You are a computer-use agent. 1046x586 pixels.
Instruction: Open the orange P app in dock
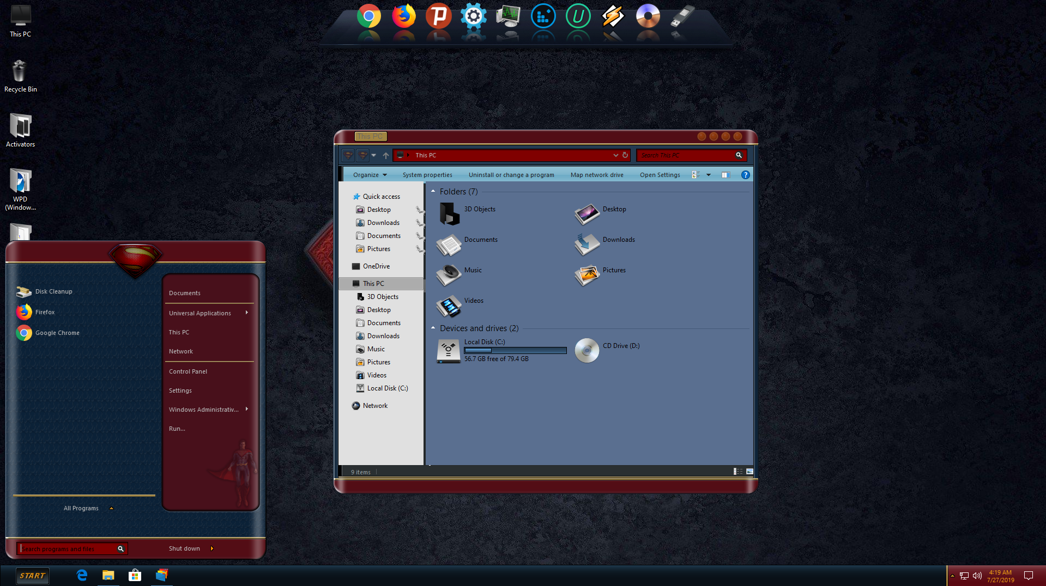[x=439, y=16]
